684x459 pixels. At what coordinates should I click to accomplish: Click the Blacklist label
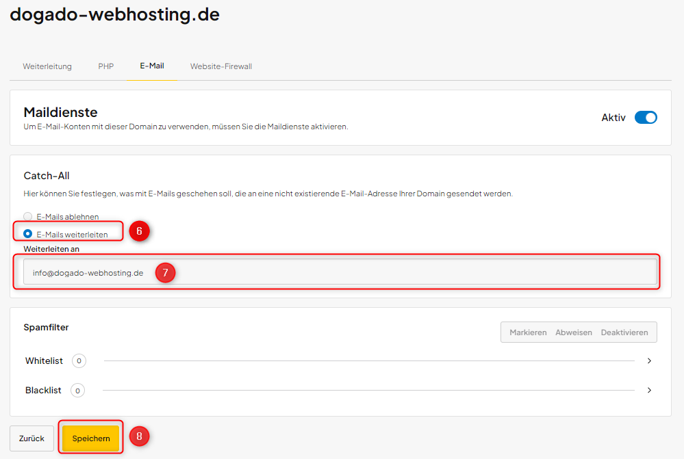[43, 390]
